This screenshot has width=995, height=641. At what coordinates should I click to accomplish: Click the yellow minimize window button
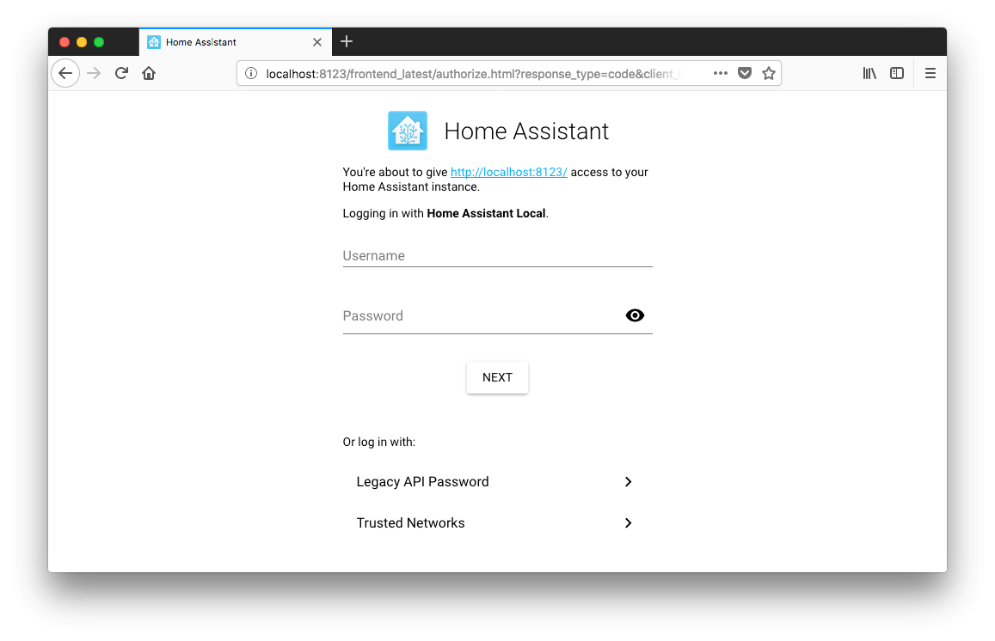click(x=81, y=42)
